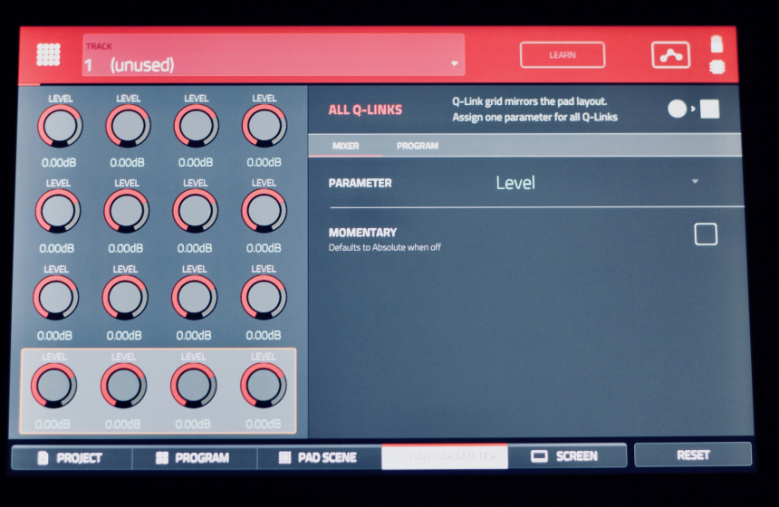Tap the ALL Q-LINKS heading
This screenshot has width=779, height=507.
pyautogui.click(x=365, y=110)
